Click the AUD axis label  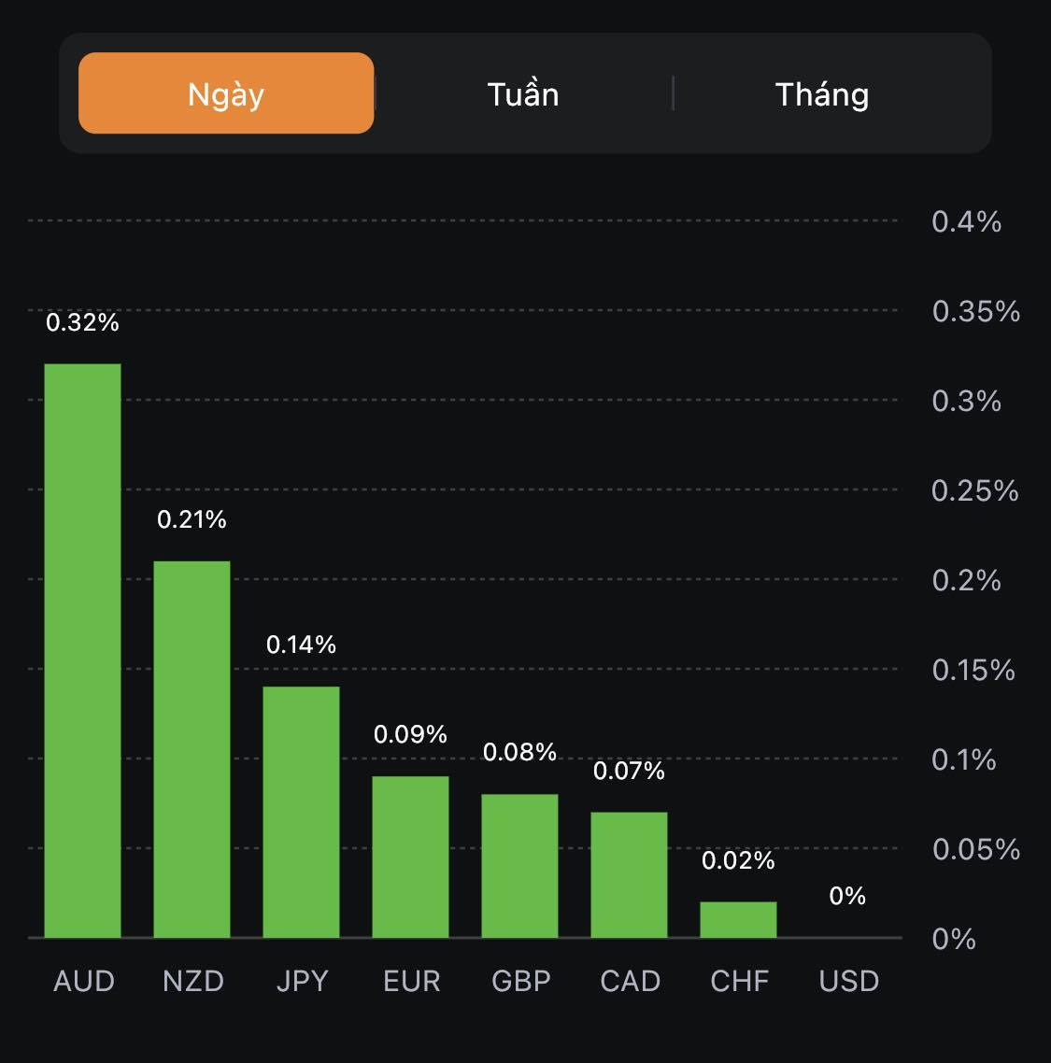(84, 981)
